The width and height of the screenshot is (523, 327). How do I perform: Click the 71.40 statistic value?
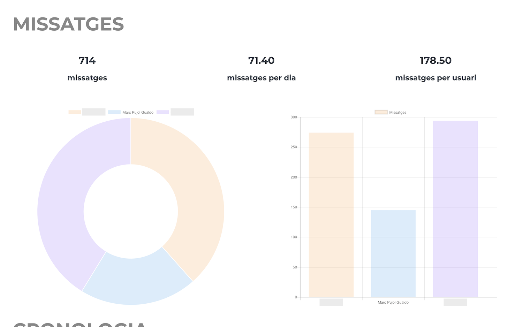pos(261,61)
